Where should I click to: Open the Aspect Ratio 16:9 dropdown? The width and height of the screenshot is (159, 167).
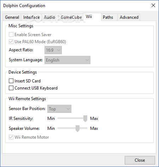53,50
